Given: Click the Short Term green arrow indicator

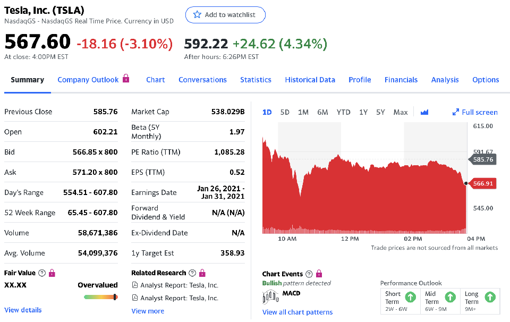Looking at the screenshot, I should pyautogui.click(x=410, y=298).
